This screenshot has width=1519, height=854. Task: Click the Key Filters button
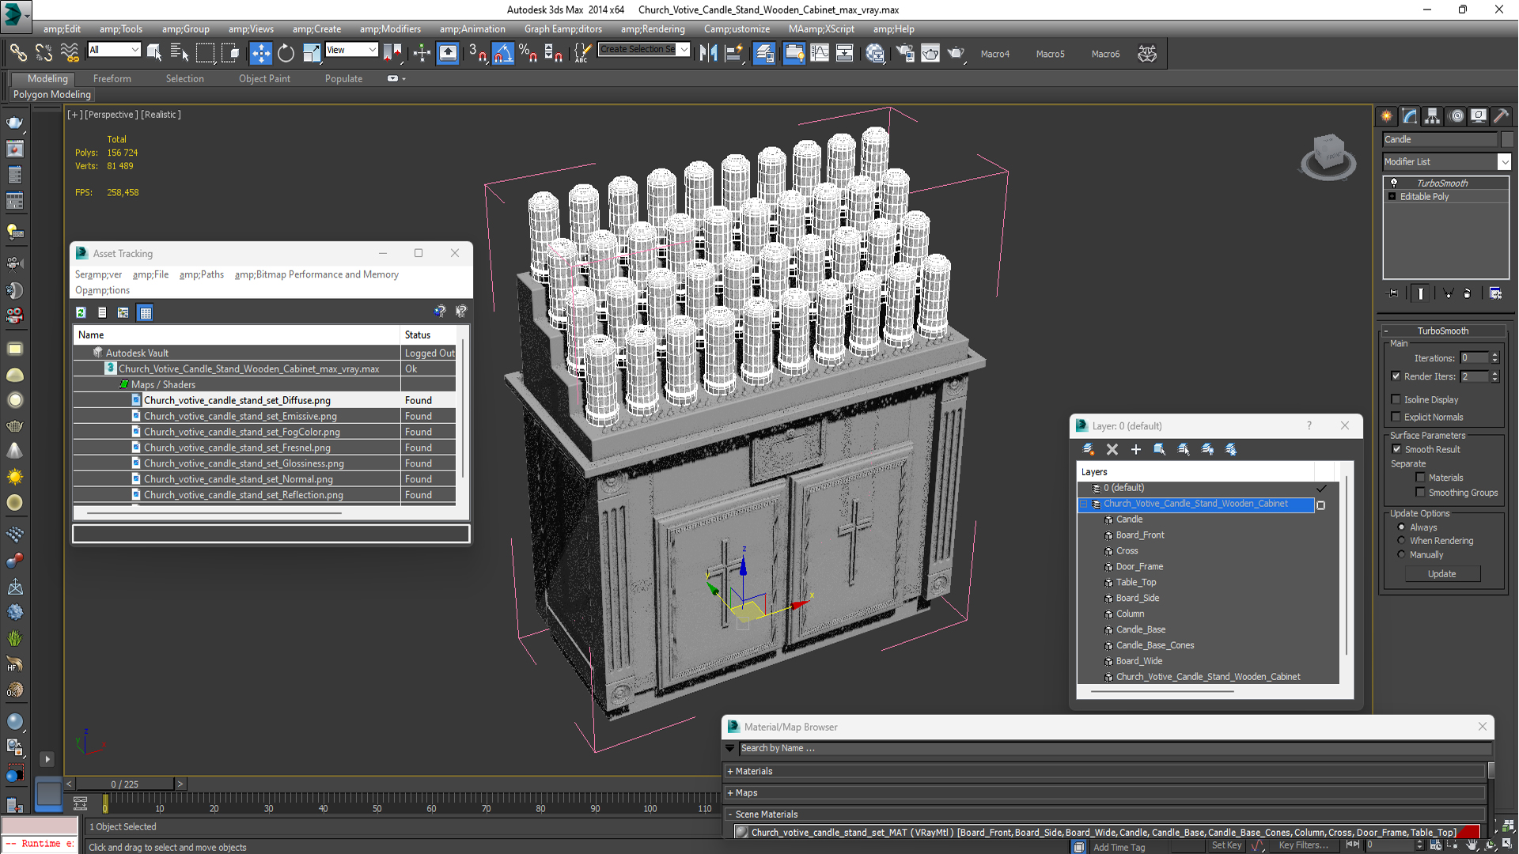click(x=1303, y=845)
